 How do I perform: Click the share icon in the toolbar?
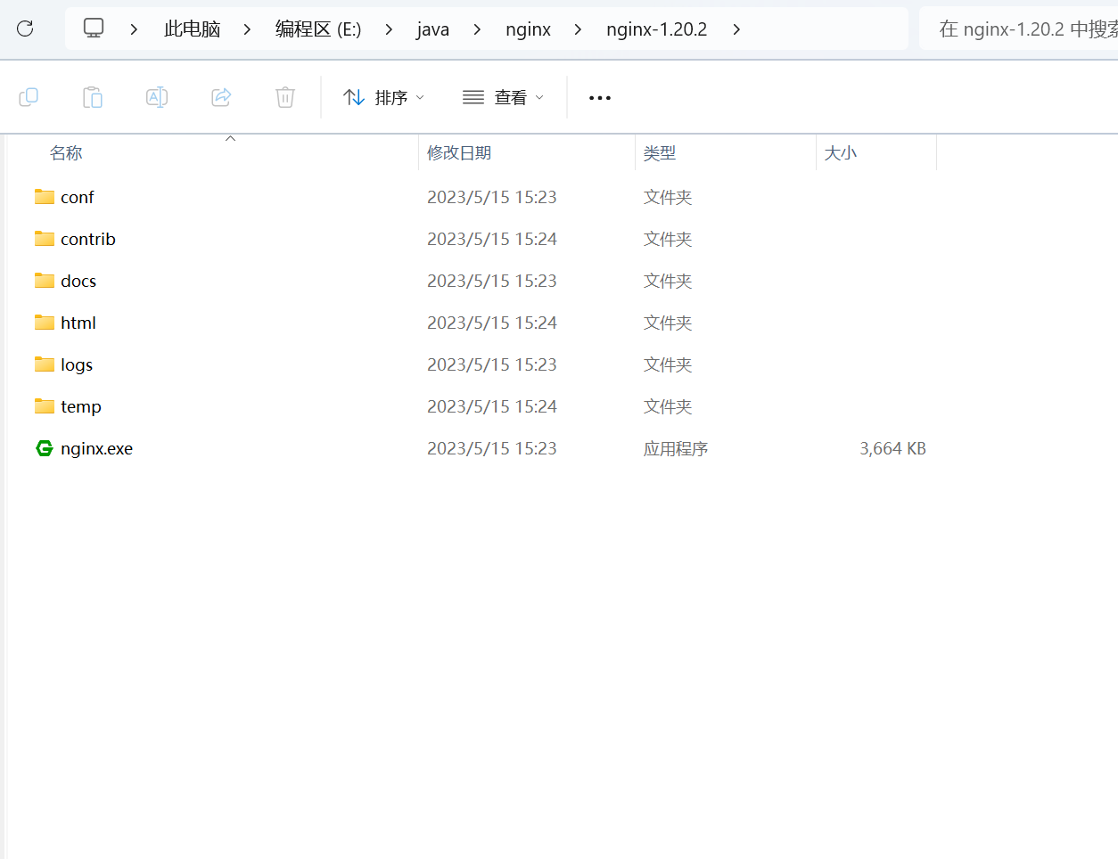coord(221,97)
